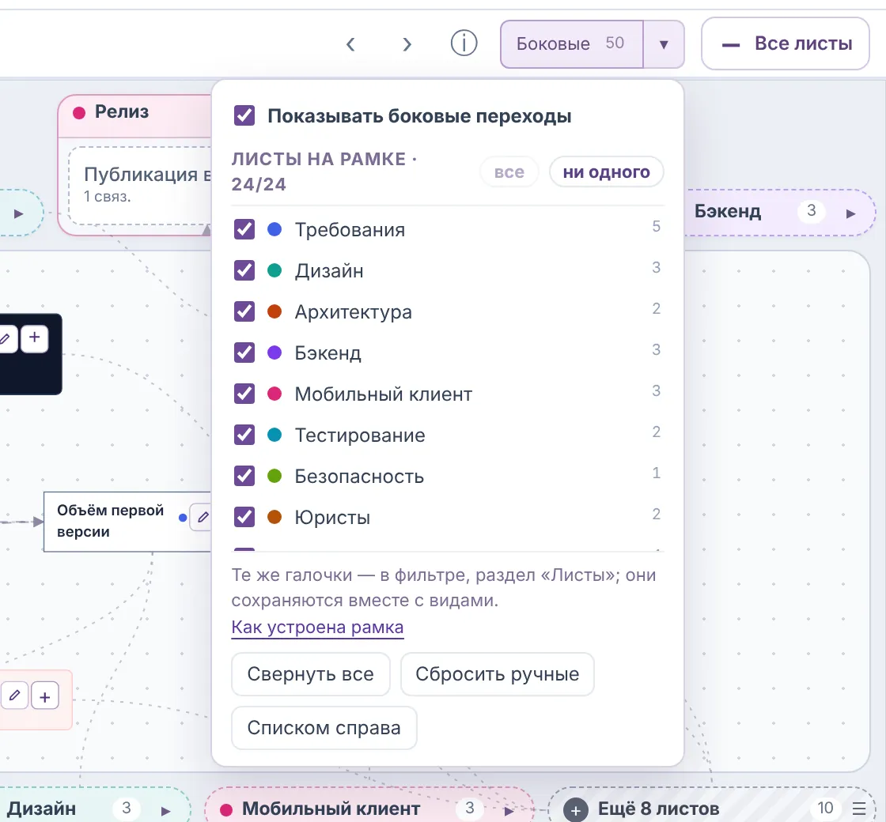Click the arrow on the left-edge teal chip

(x=19, y=213)
